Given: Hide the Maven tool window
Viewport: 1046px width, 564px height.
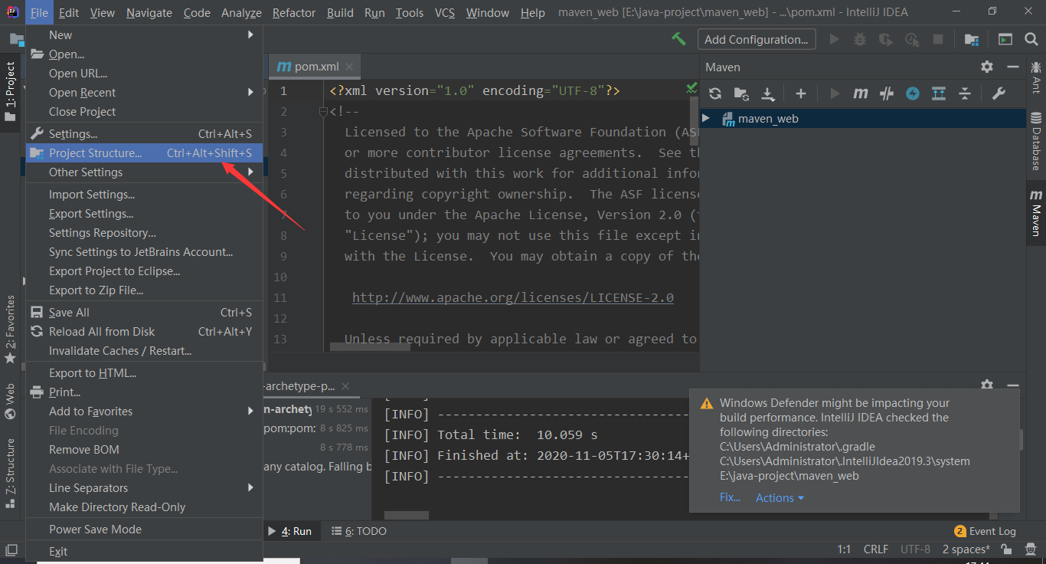Looking at the screenshot, I should (1013, 67).
